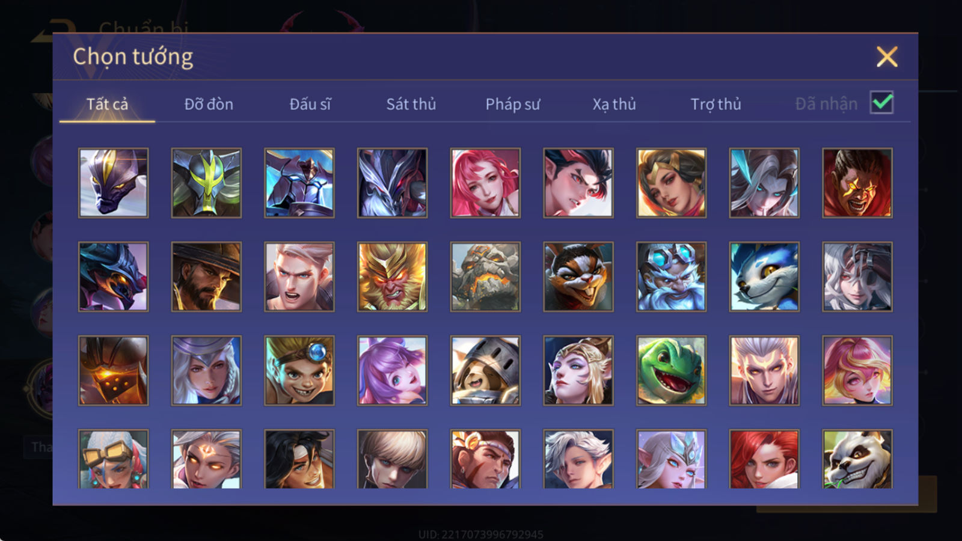The width and height of the screenshot is (962, 541).
Task: Open the Đấu sĩ tab
Action: (x=310, y=104)
